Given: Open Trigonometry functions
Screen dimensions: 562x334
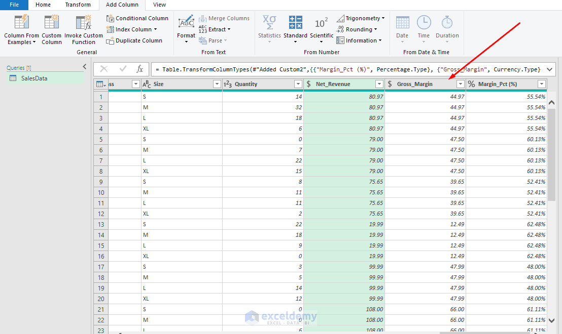Looking at the screenshot, I should tap(361, 18).
